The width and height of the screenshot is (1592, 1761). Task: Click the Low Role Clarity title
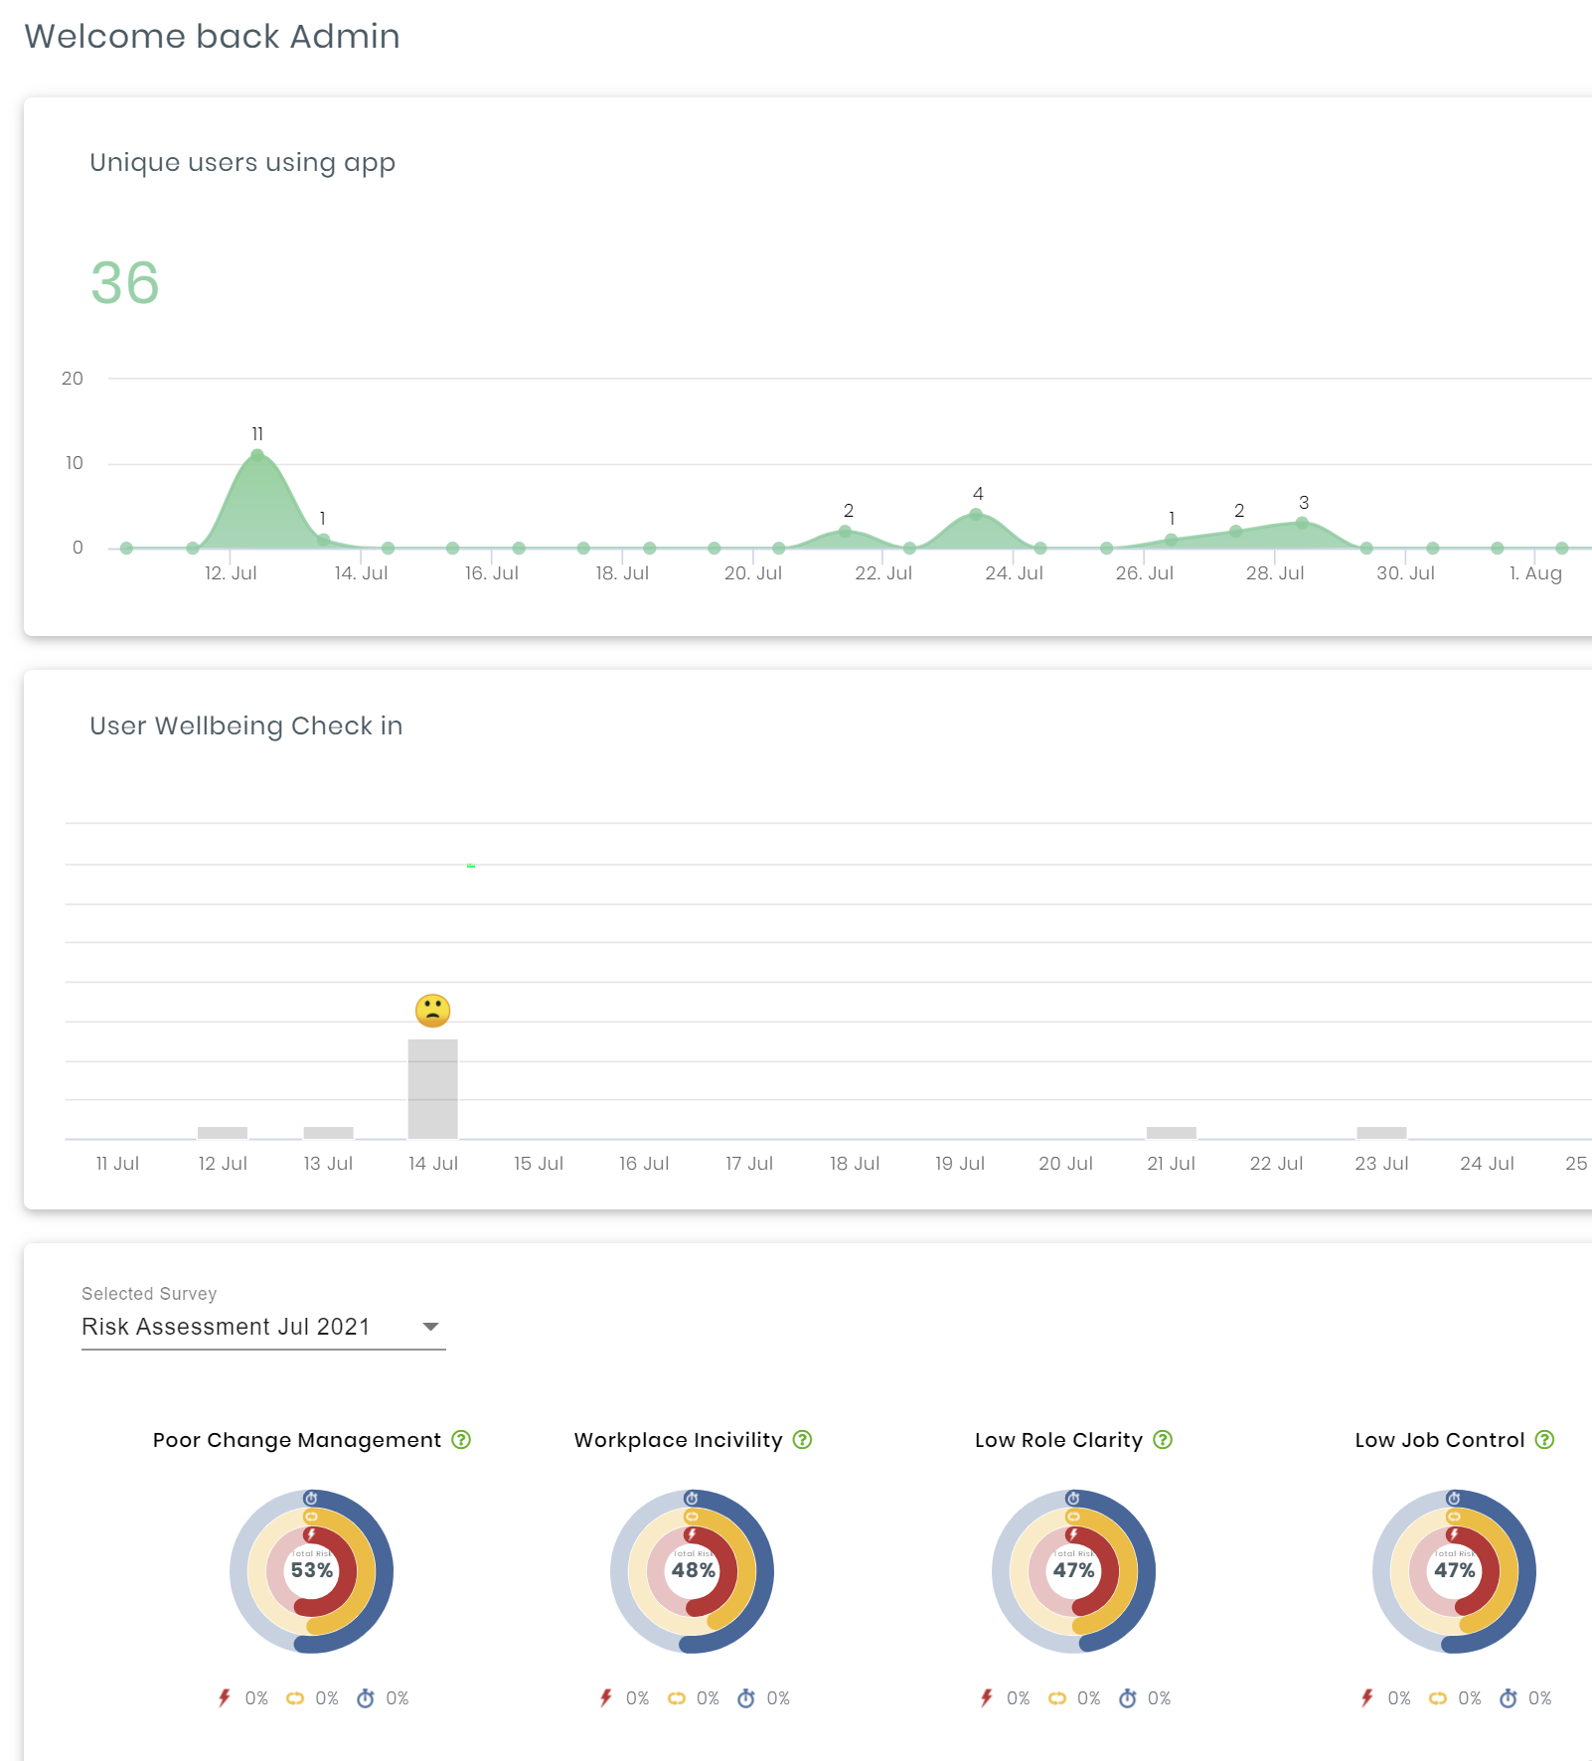(1059, 1440)
